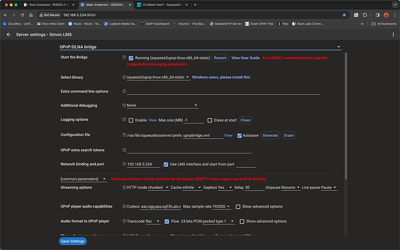This screenshot has width=400, height=250.
Task: Click the Extra command line options field
Action: tap(223, 92)
